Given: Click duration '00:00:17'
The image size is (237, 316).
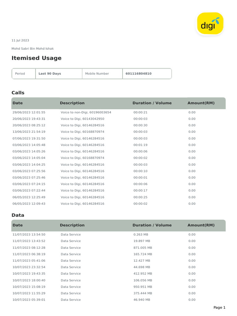Looking at the screenshot, I should 140,190.
